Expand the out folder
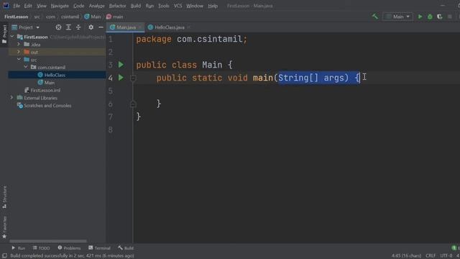The height and width of the screenshot is (259, 460). point(19,52)
